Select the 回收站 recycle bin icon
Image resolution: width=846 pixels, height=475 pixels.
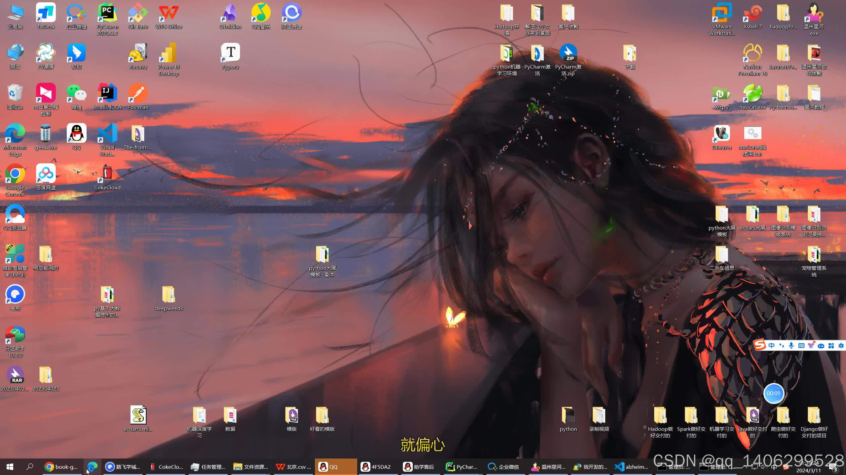(15, 97)
